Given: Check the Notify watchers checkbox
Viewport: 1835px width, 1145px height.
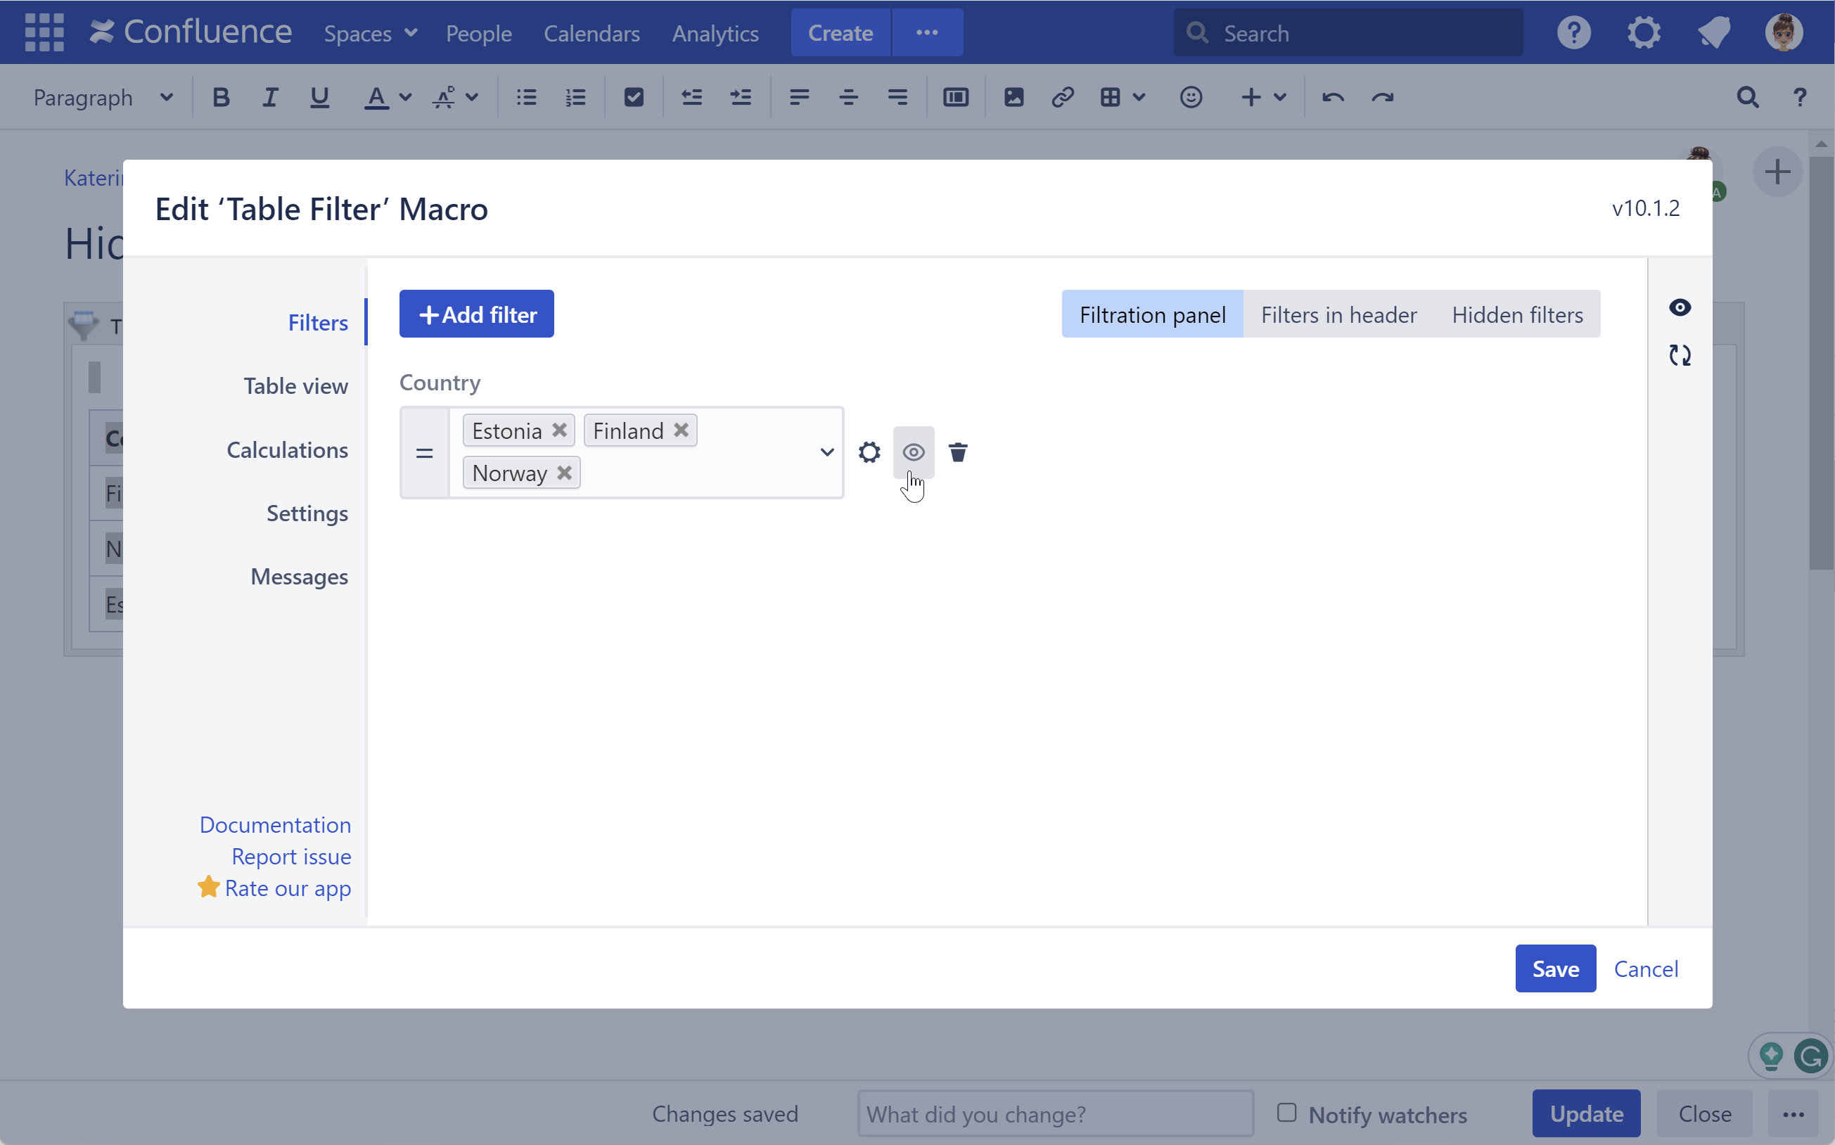Looking at the screenshot, I should [1286, 1113].
